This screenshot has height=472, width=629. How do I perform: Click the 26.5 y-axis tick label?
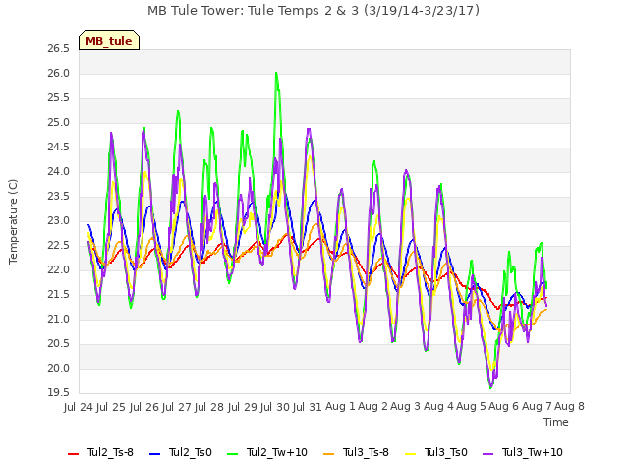pyautogui.click(x=59, y=49)
